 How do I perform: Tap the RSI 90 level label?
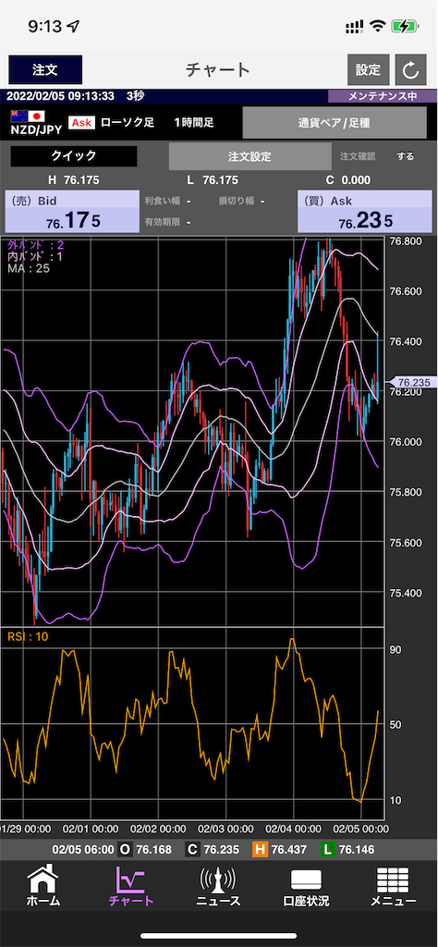coord(395,650)
